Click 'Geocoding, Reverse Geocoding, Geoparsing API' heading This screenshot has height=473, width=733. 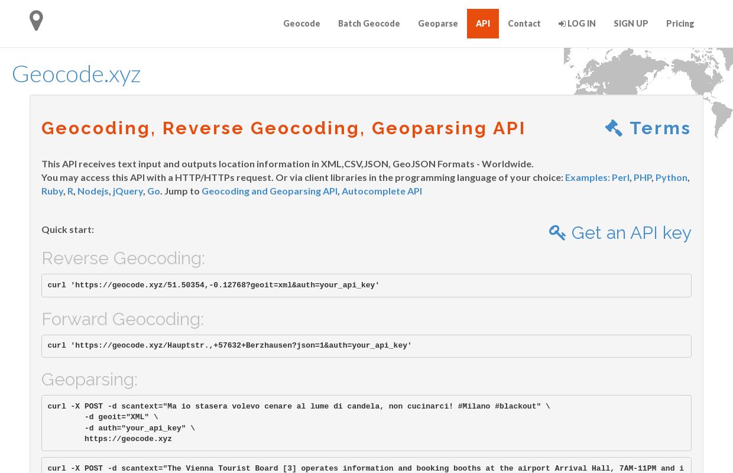[x=283, y=128]
